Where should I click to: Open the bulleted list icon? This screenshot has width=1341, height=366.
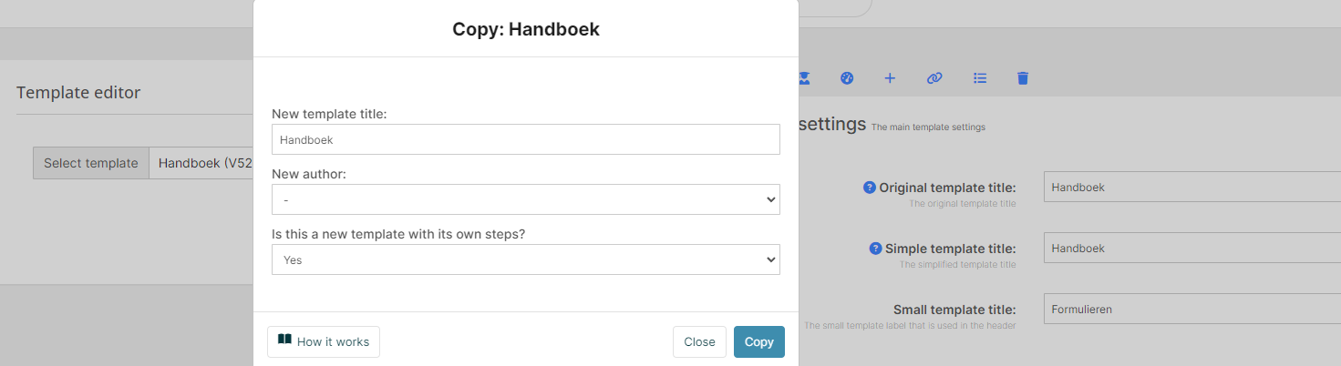click(x=980, y=78)
